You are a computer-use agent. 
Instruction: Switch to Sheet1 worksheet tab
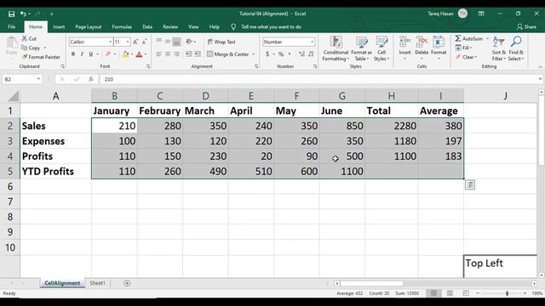(97, 283)
